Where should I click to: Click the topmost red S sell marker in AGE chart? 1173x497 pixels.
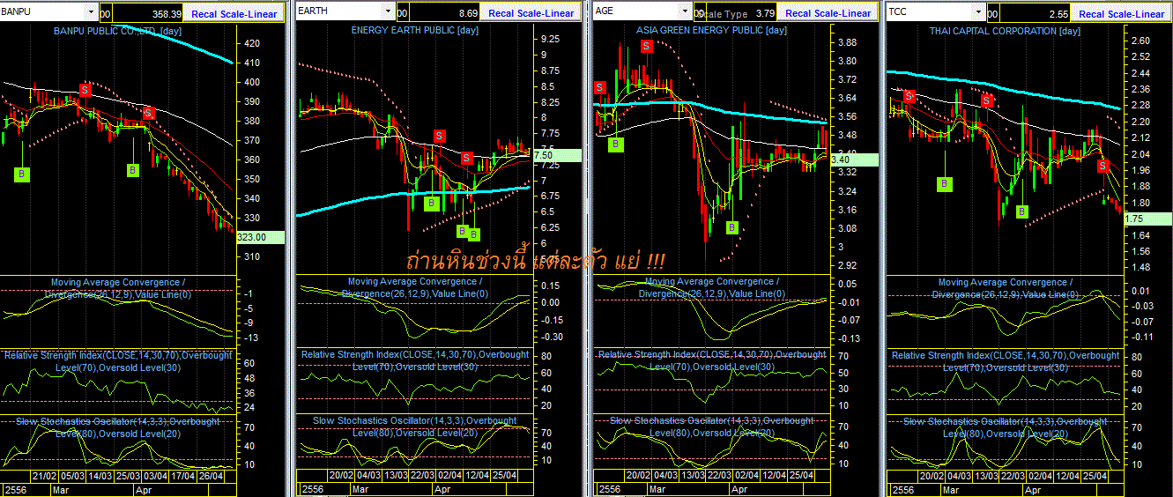pos(647,46)
